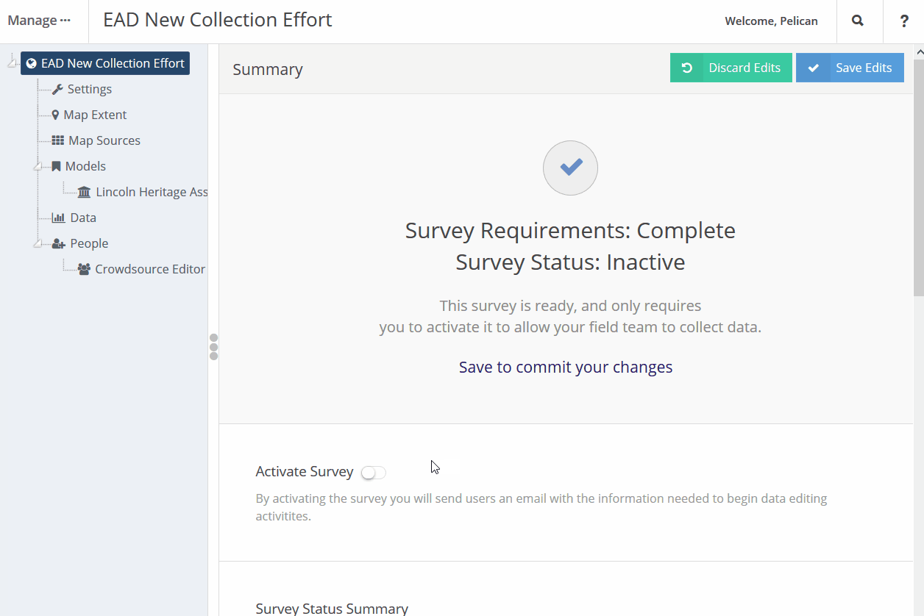Click the Save Edits button

click(x=850, y=68)
